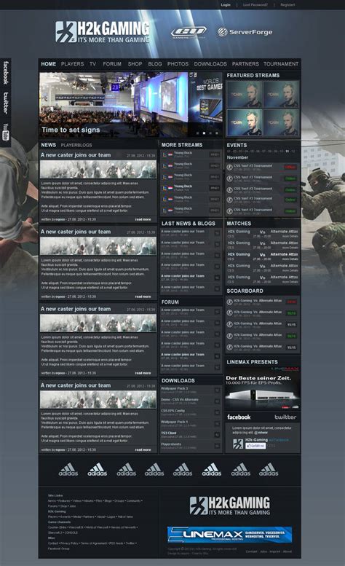
Task: Open the TOURNAMENT menu item
Action: tap(281, 64)
